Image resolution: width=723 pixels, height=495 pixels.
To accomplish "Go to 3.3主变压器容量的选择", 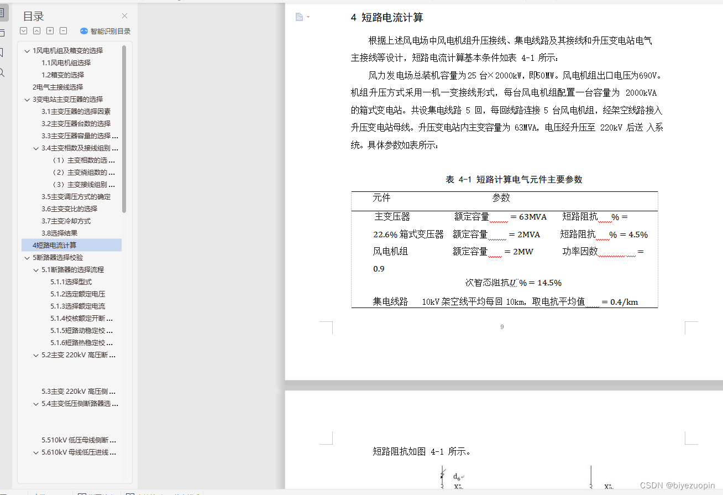I will (80, 136).
